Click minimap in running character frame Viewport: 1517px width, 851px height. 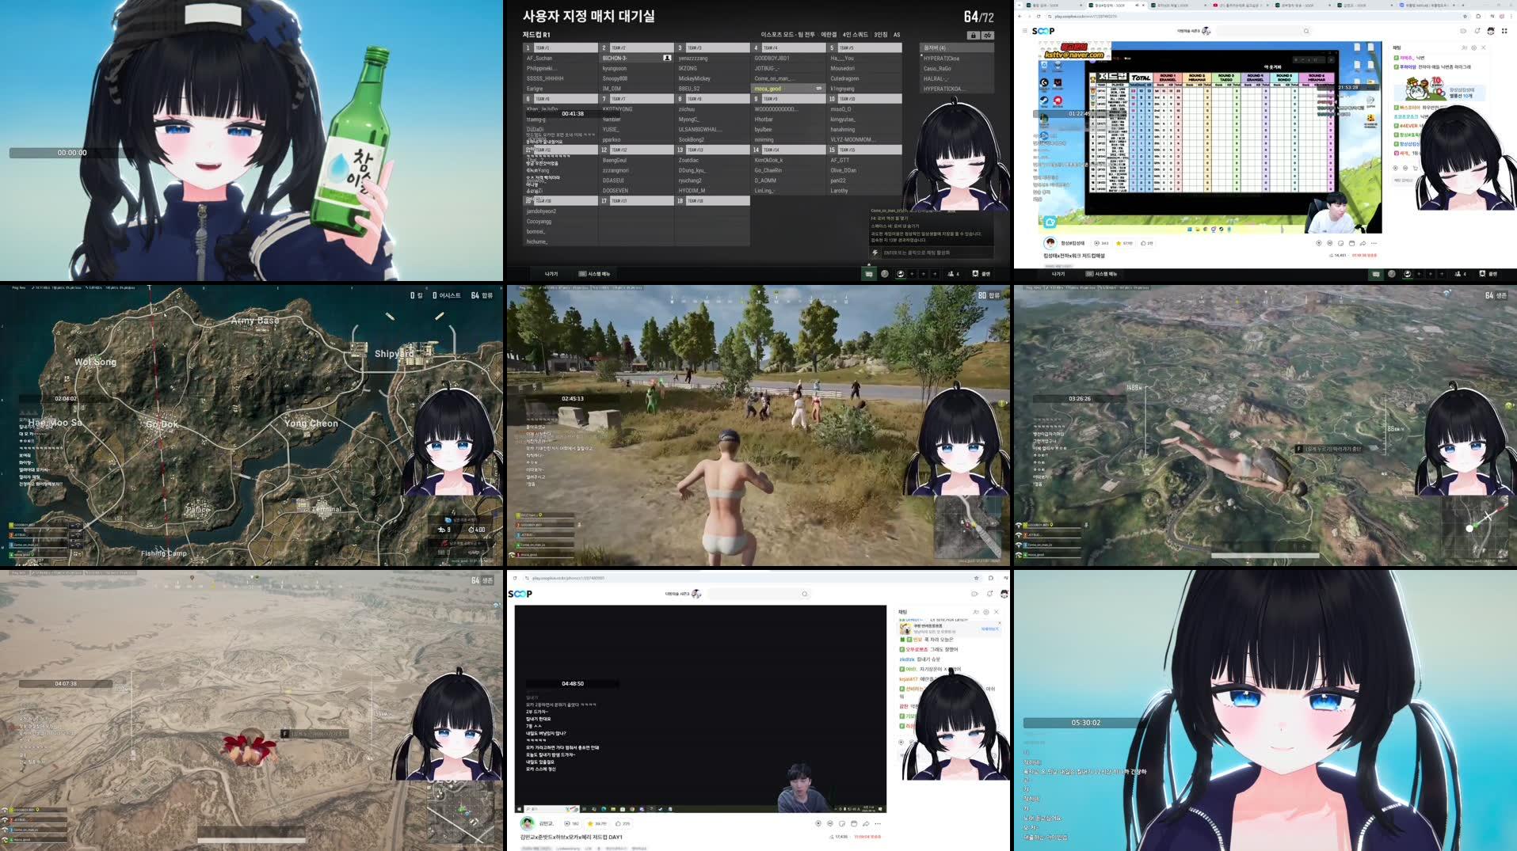click(967, 527)
